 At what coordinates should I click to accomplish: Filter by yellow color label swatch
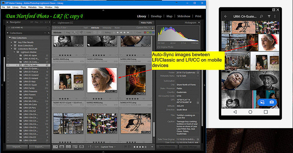pos(148,33)
